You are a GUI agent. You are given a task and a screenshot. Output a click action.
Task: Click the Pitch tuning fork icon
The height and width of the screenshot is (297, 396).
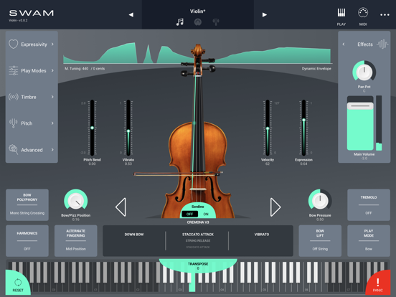tap(14, 123)
